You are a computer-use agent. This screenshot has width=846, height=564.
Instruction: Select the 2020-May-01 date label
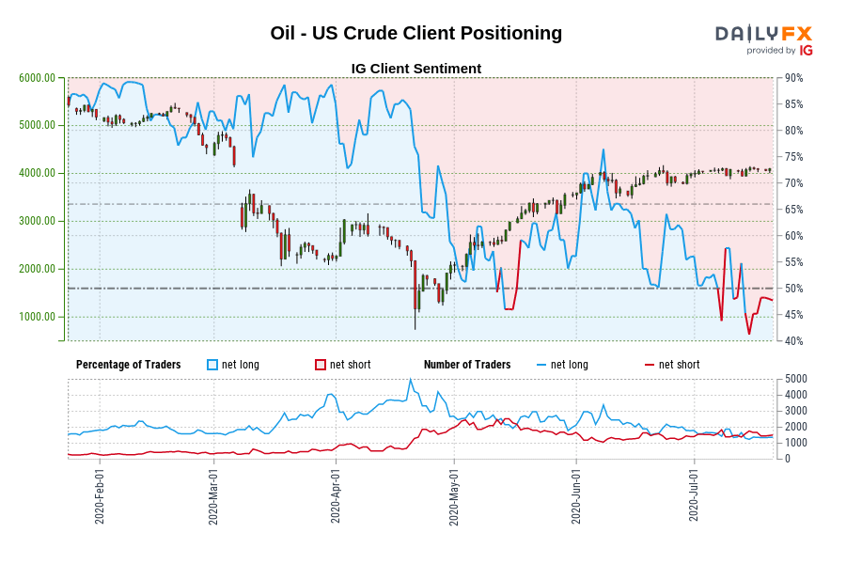pos(454,494)
